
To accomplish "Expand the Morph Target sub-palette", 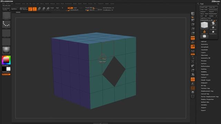I will coord(206,80).
